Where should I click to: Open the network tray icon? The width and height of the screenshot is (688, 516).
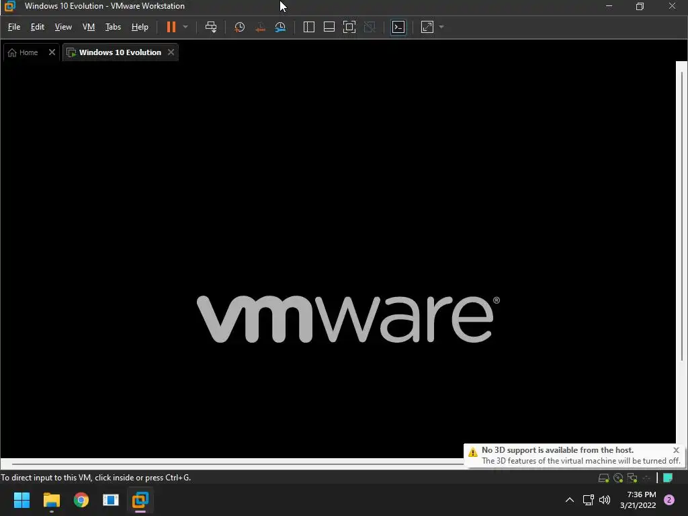pyautogui.click(x=588, y=500)
